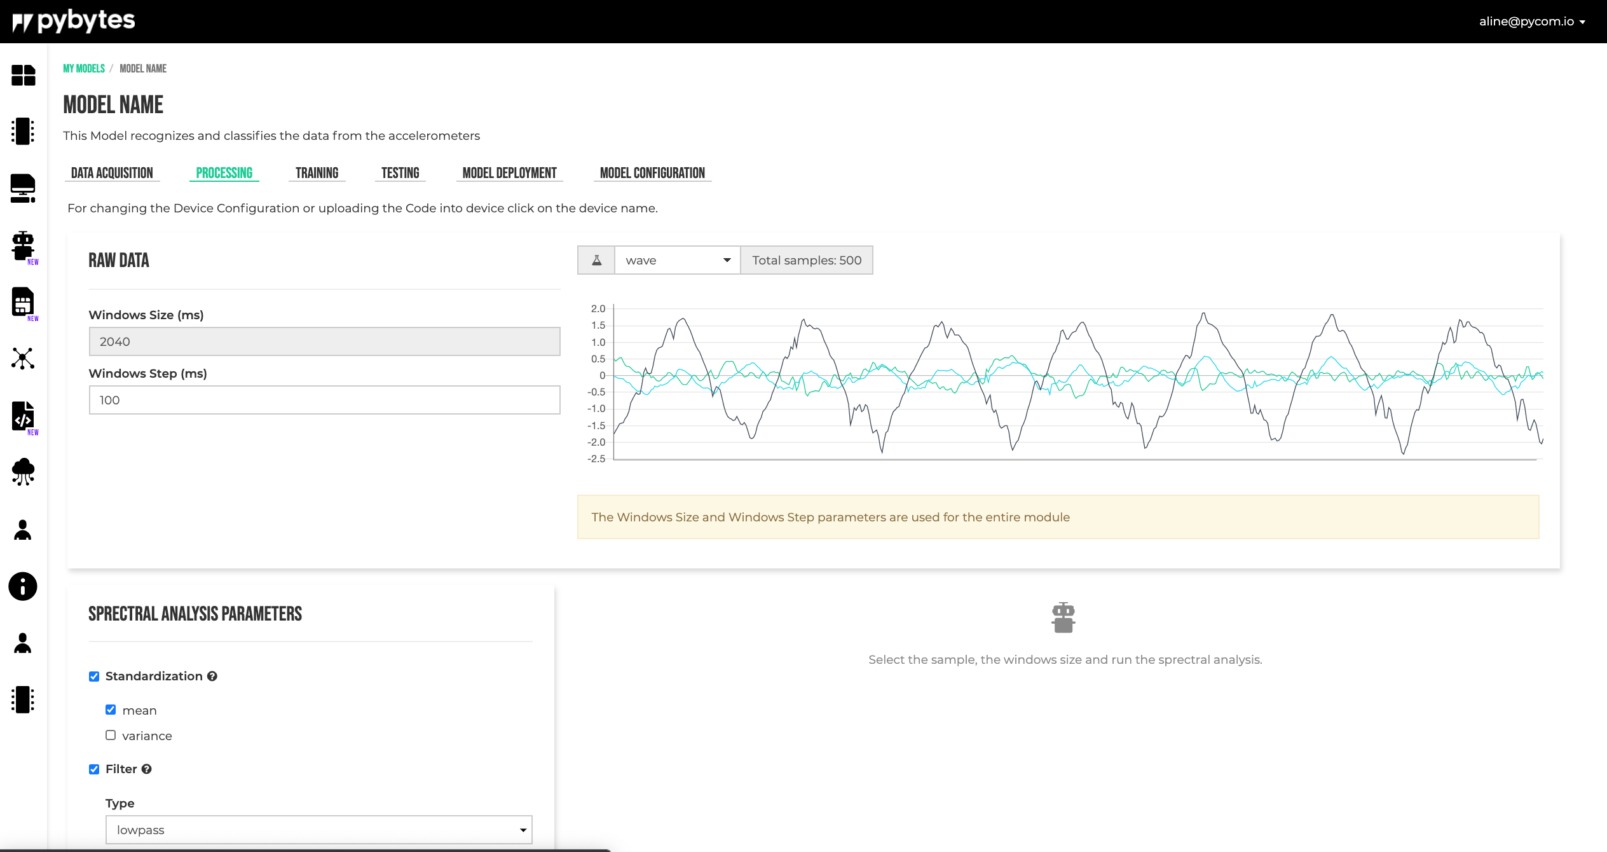Expand the lowpass filter Type dropdown

click(x=318, y=829)
